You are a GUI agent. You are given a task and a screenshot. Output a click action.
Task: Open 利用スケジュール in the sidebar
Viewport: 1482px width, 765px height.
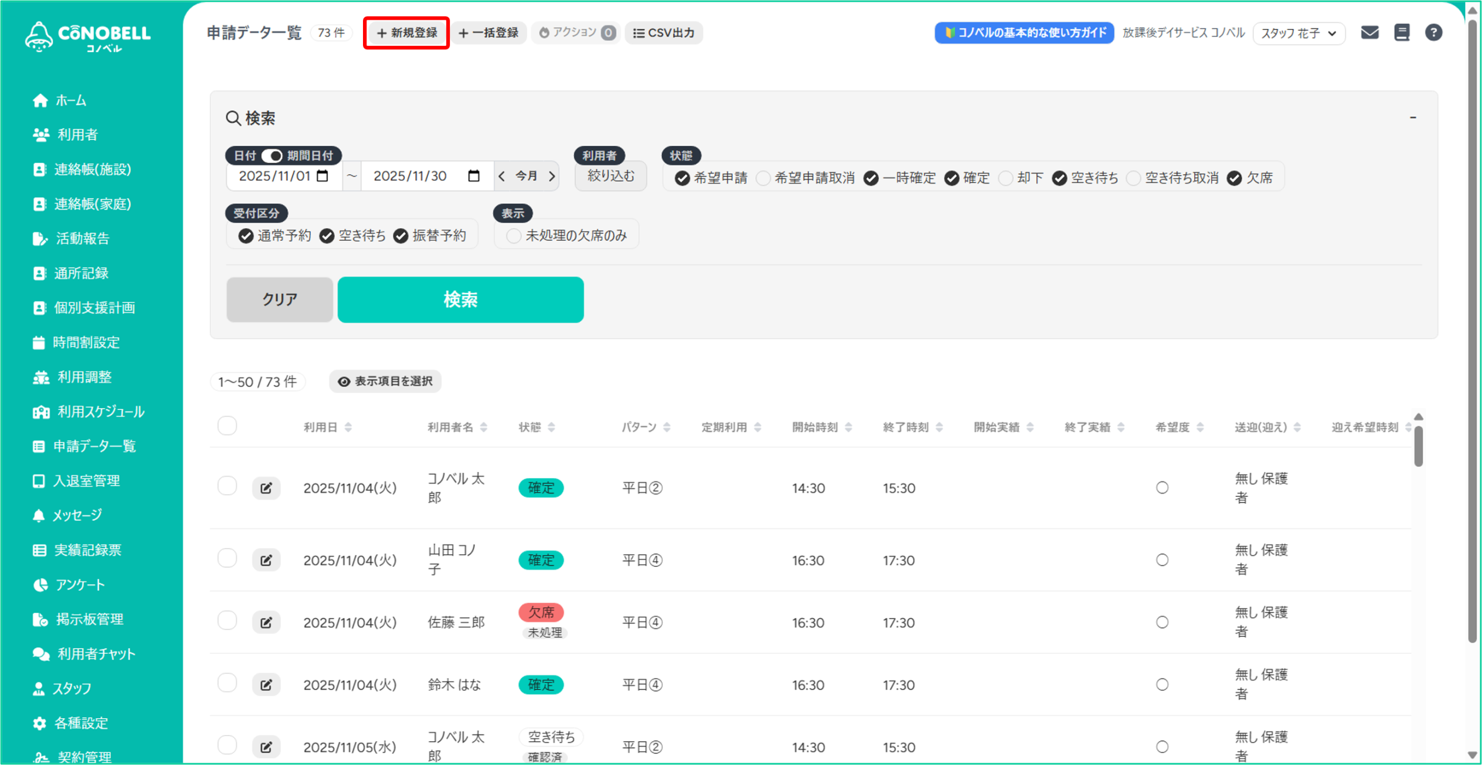click(100, 412)
